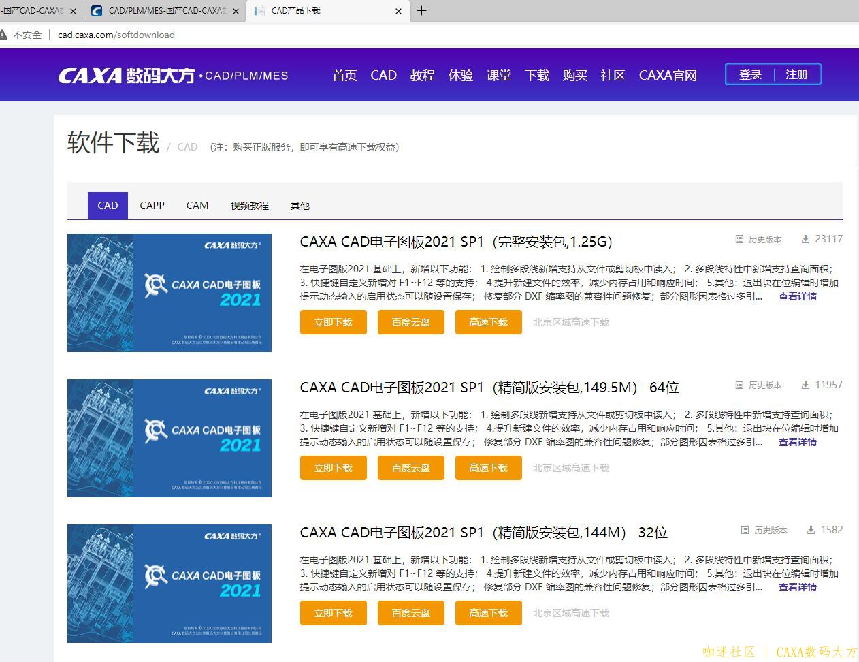The image size is (859, 662).
Task: Open the 32位 product thumbnail image
Action: pyautogui.click(x=169, y=584)
